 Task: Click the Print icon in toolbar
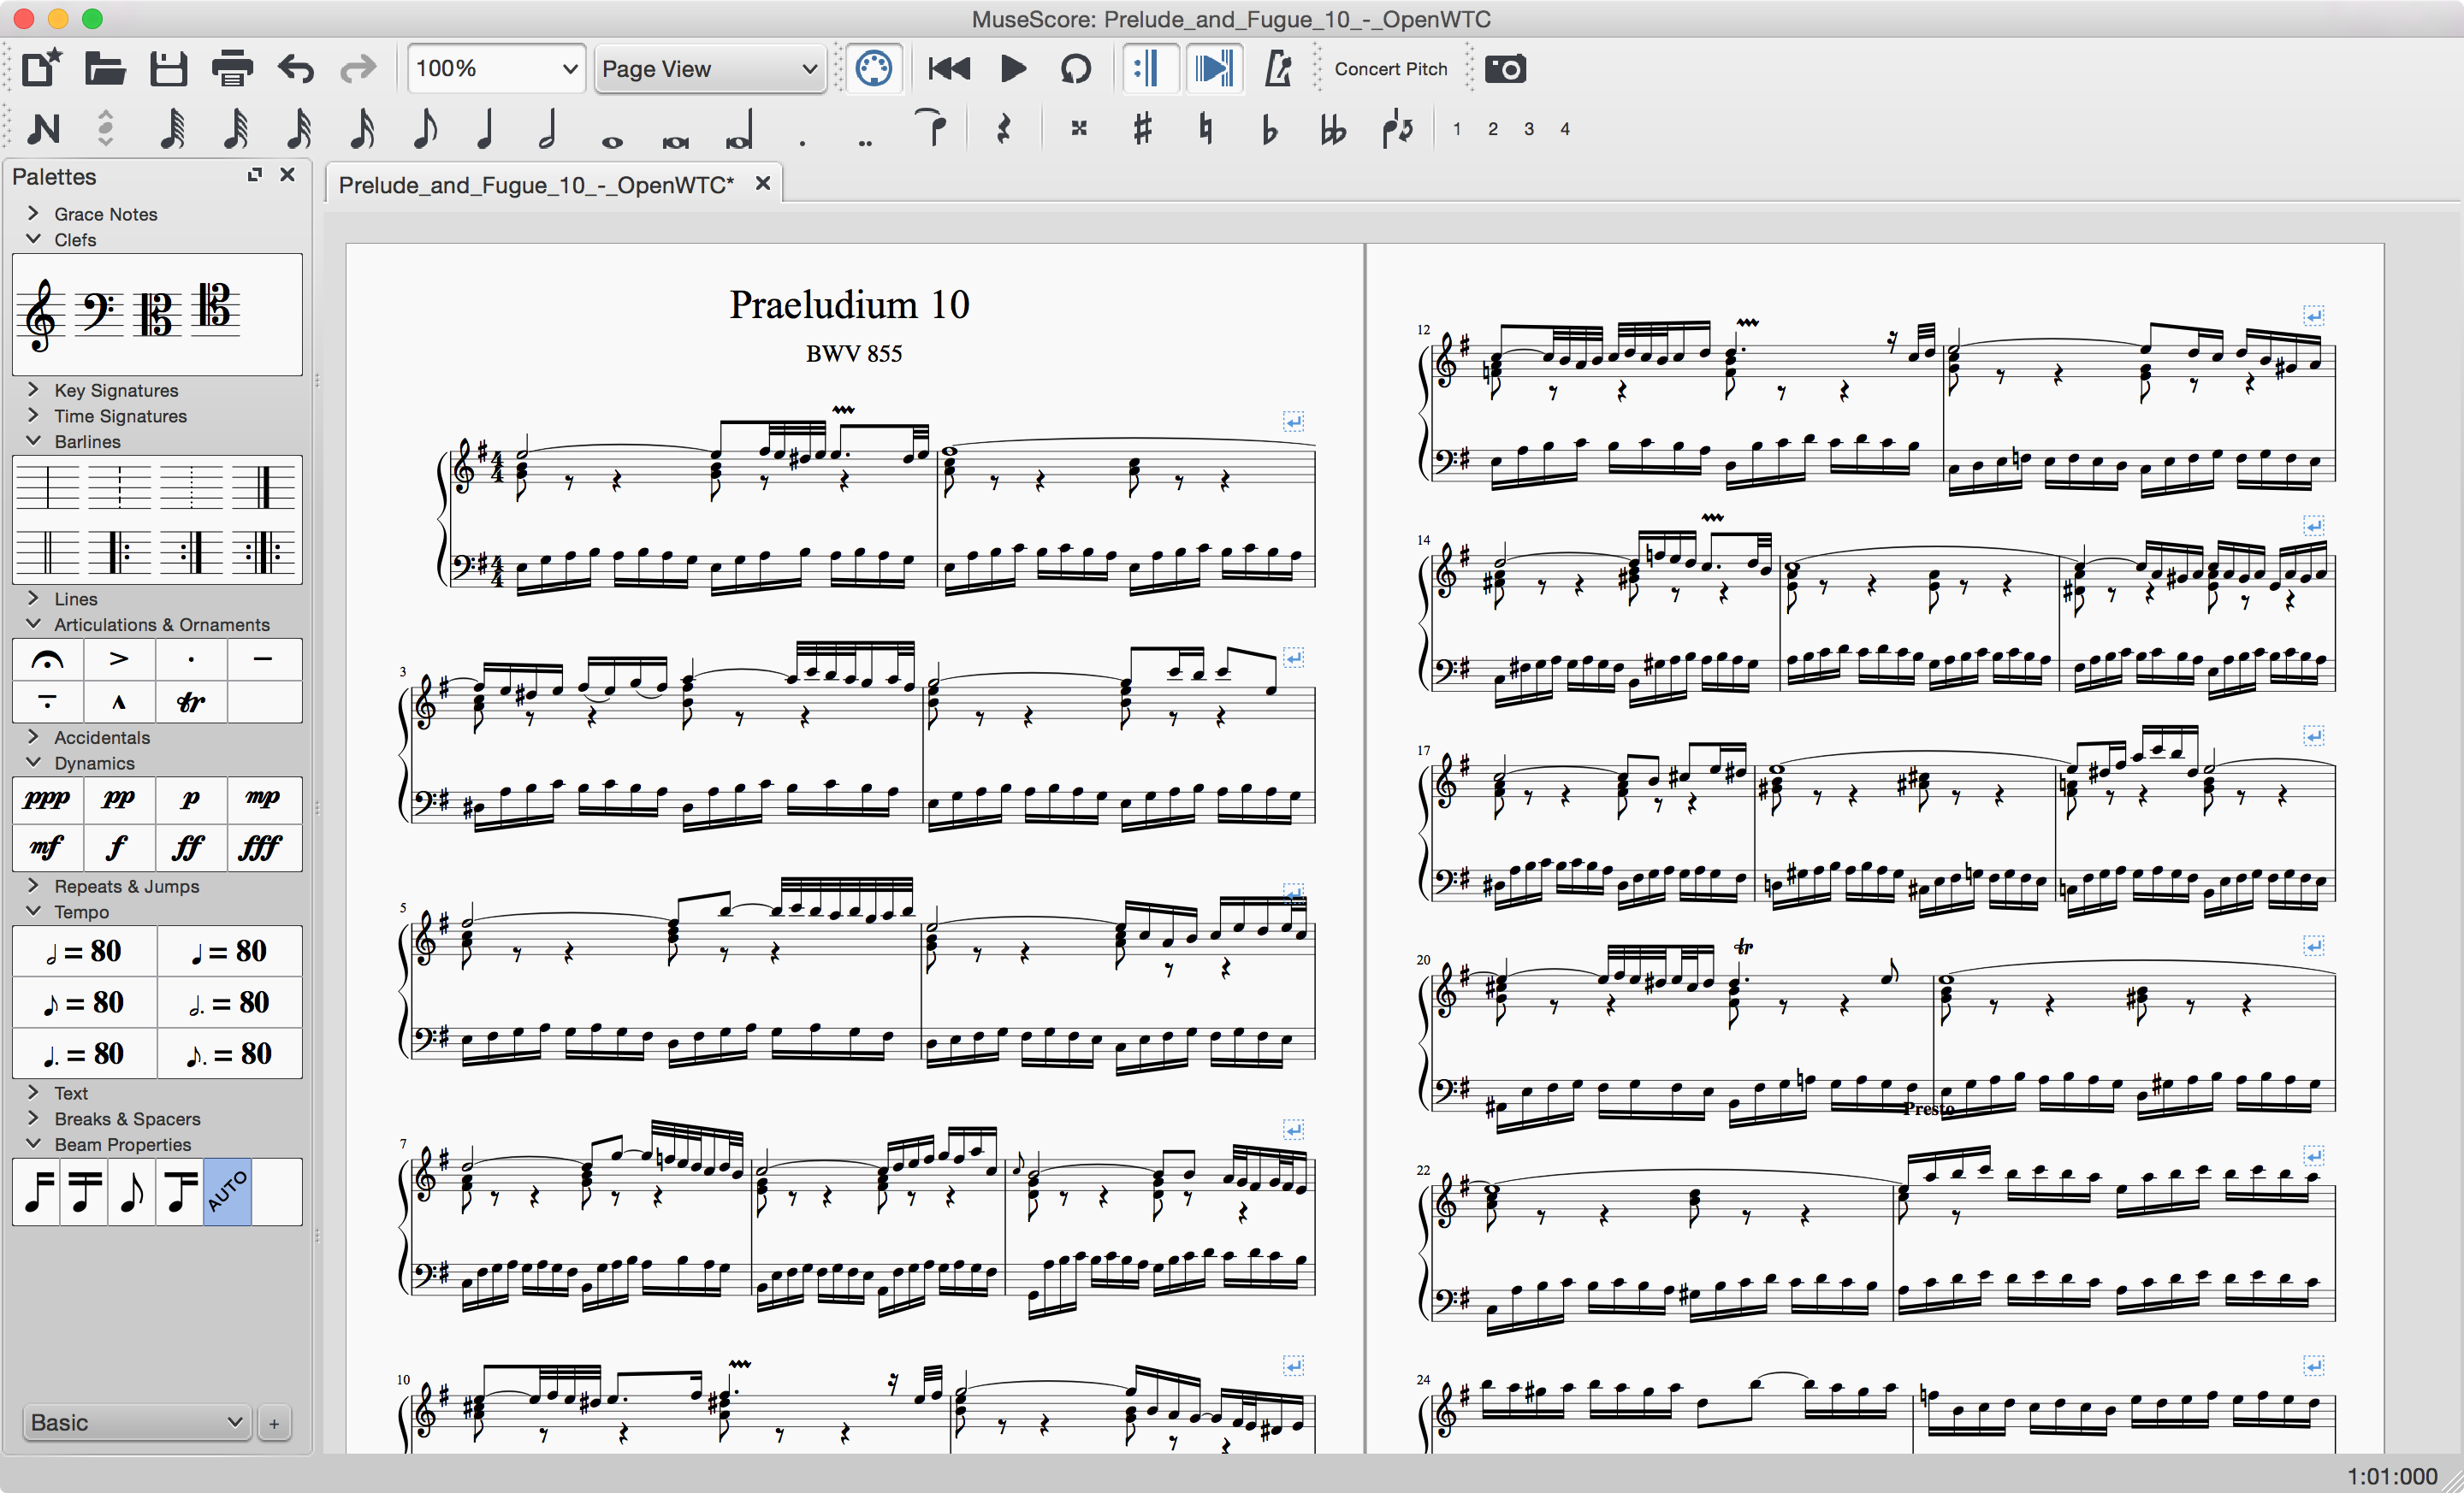coord(232,69)
